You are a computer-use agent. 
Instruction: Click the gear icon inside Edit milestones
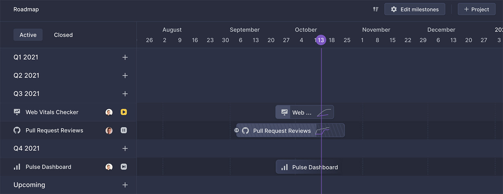pos(394,9)
